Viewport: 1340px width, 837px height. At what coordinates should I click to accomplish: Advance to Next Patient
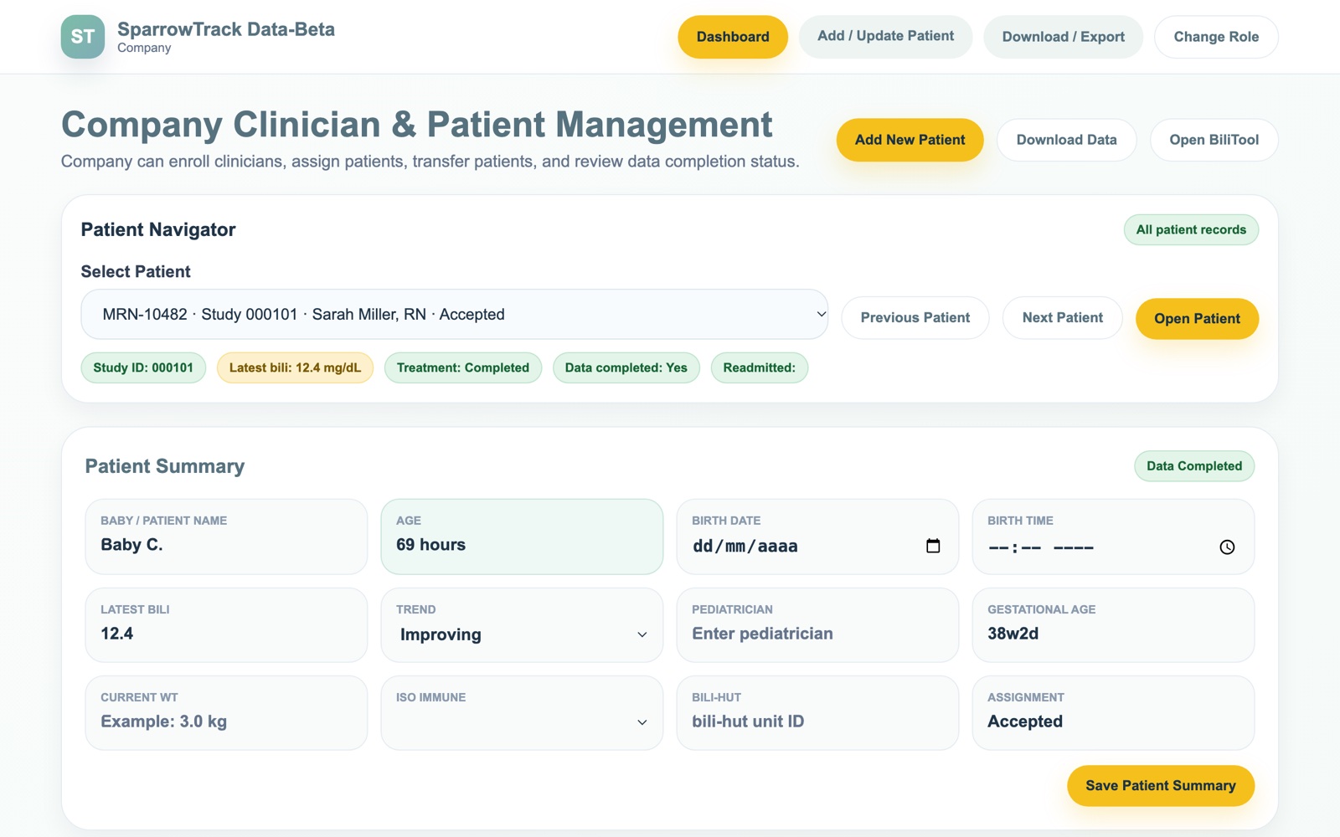tap(1062, 318)
